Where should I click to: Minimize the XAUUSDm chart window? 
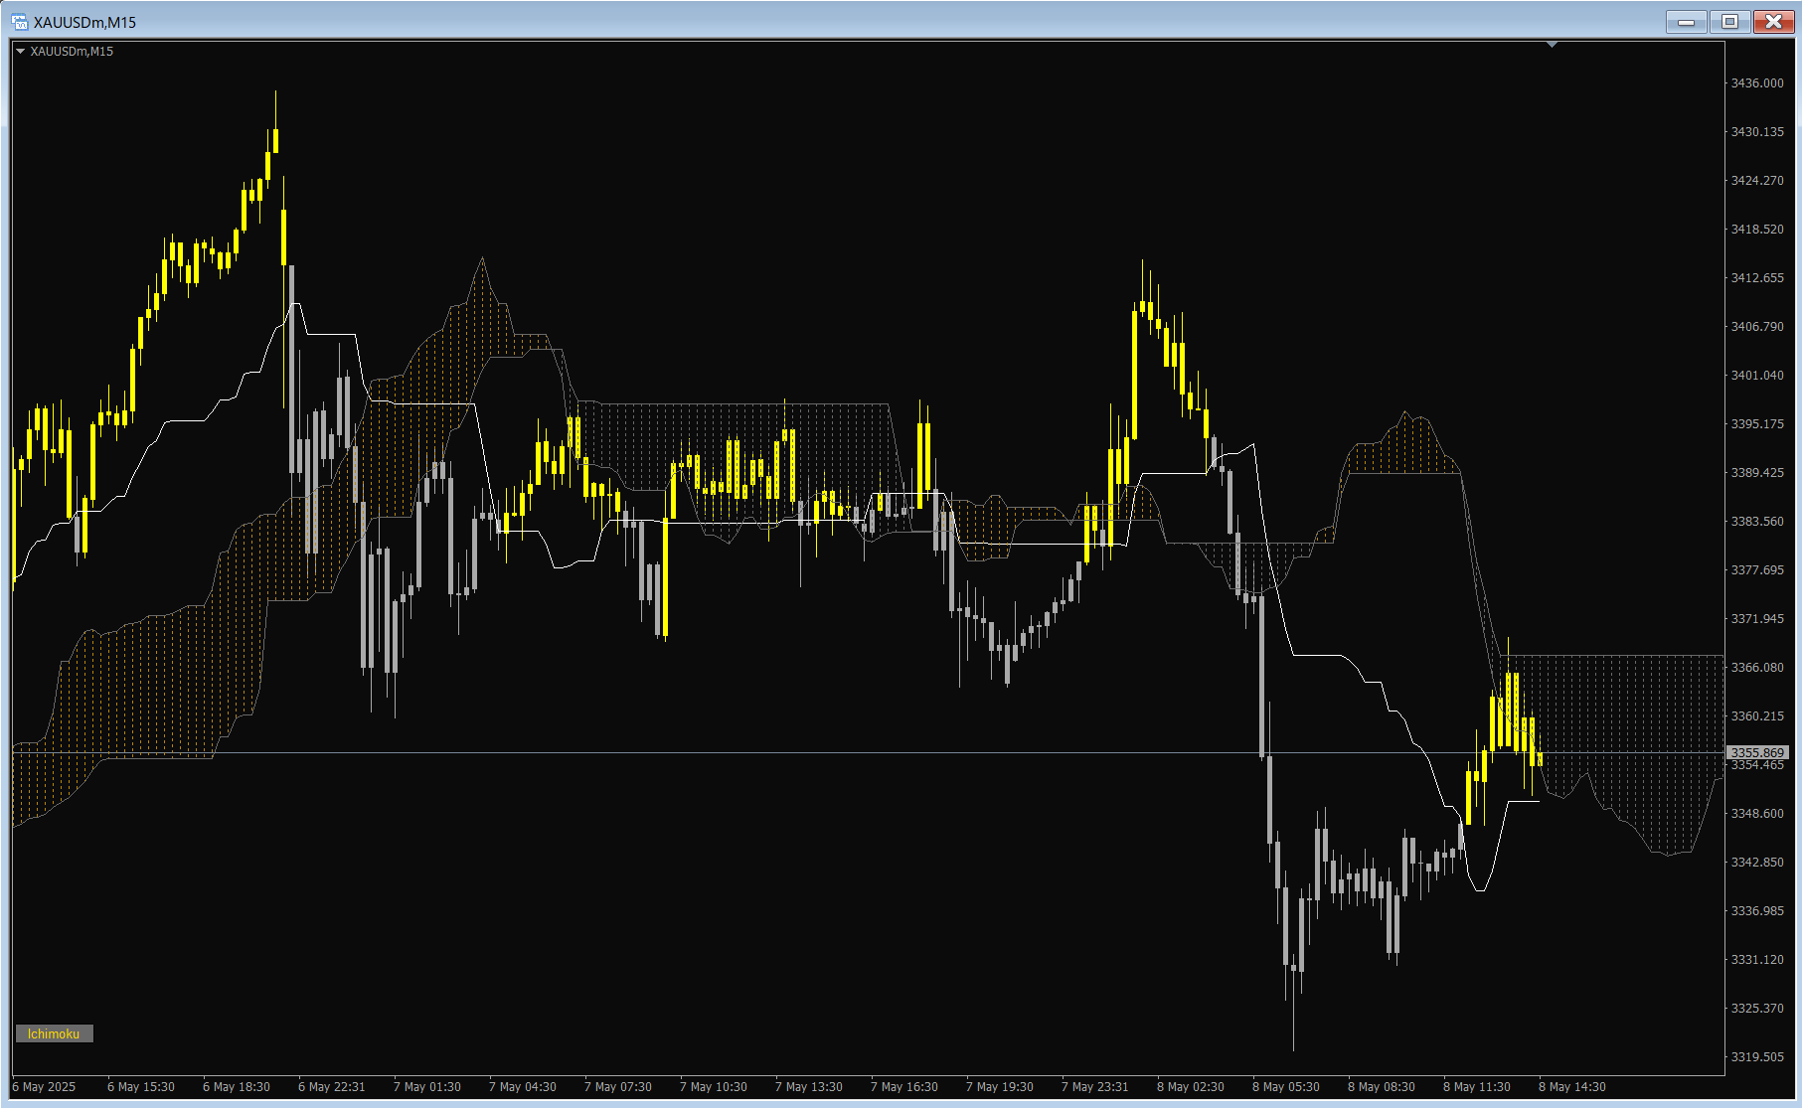point(1686,22)
